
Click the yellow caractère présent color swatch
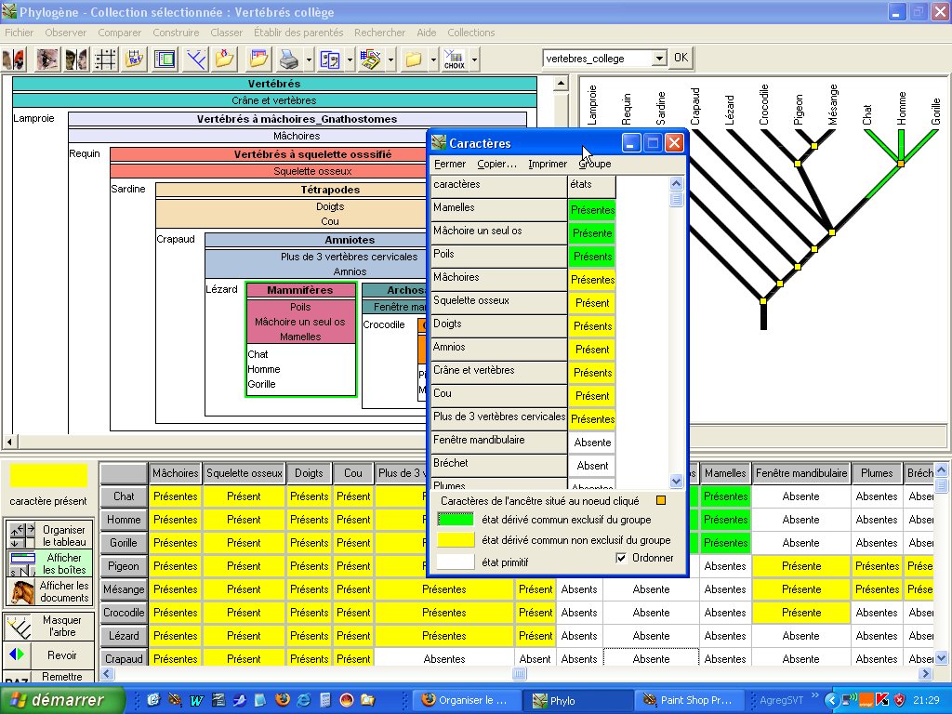click(48, 475)
